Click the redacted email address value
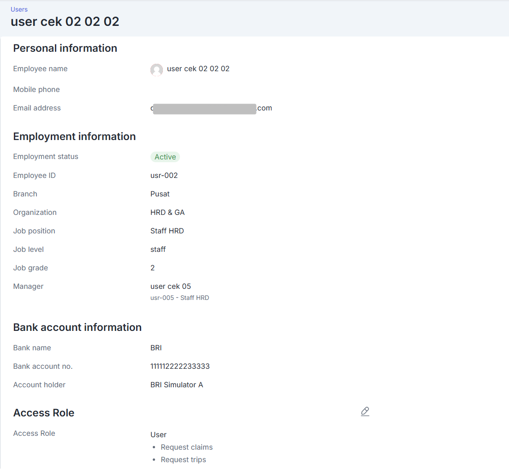Viewport: 509px width, 470px height. 211,108
